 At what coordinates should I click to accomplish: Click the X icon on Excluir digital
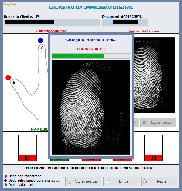144,122
